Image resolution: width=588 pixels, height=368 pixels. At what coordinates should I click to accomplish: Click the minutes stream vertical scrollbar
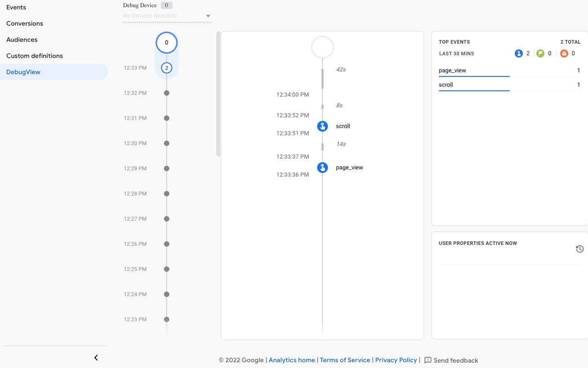click(218, 93)
